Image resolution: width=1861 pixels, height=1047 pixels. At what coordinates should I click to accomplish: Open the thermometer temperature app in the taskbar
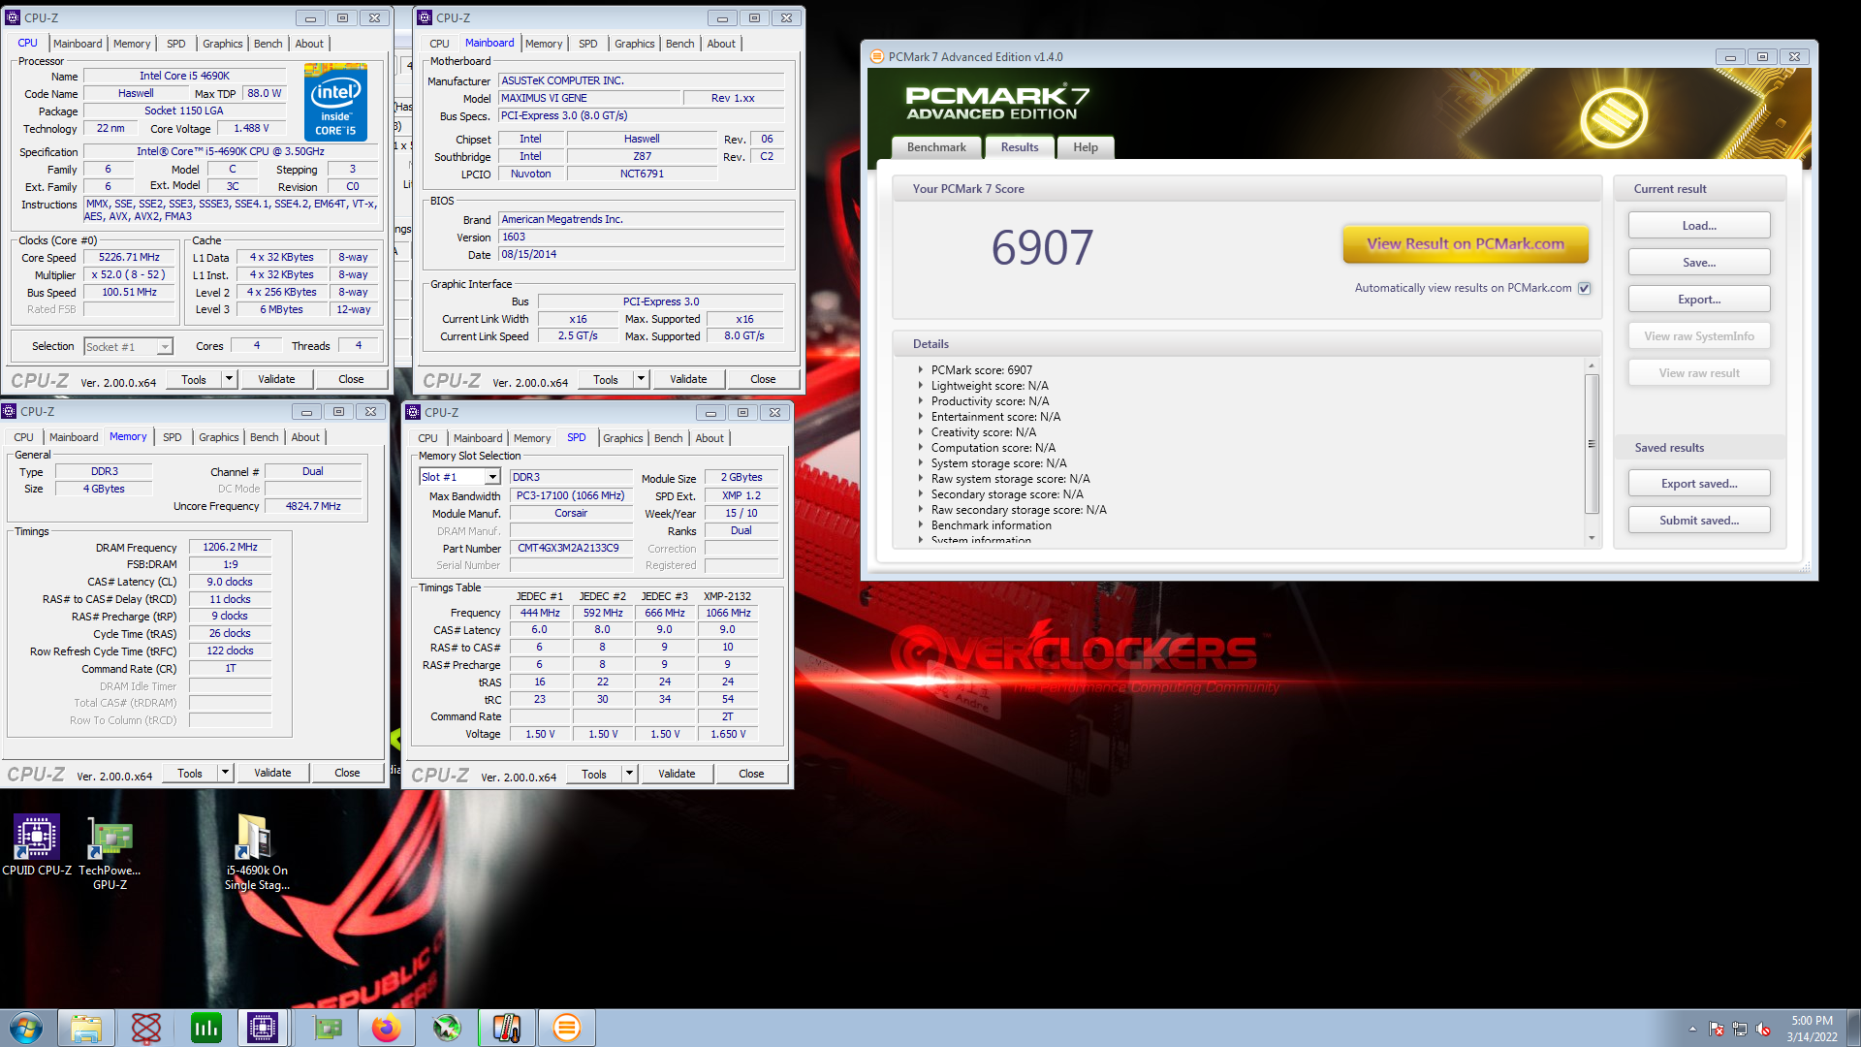[507, 1028]
